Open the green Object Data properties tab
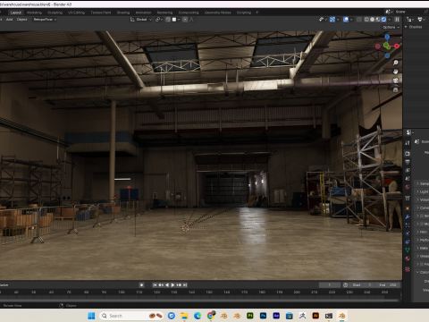Screen dimensions: 429x322 coord(408,250)
